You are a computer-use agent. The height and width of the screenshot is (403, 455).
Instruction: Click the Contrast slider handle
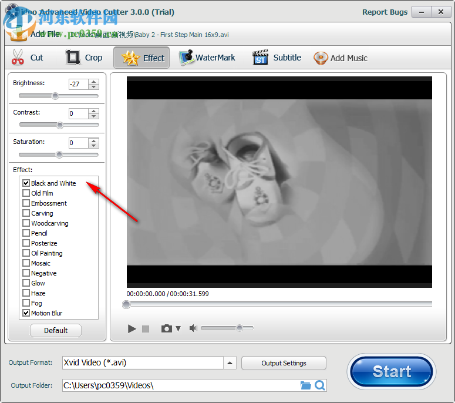tap(60, 125)
